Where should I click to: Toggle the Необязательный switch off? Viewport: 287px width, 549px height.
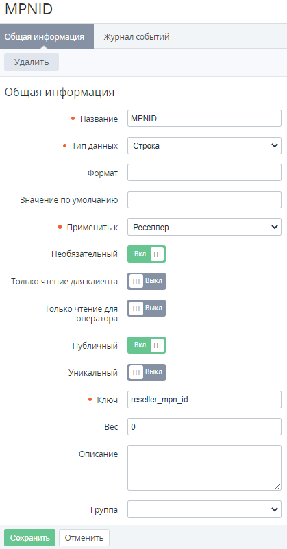pos(147,254)
